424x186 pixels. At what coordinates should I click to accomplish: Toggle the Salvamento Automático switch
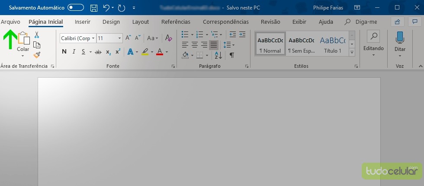tap(76, 8)
